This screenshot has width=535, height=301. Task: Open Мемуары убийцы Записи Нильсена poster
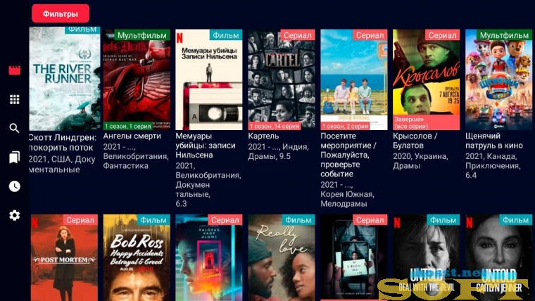click(x=209, y=79)
